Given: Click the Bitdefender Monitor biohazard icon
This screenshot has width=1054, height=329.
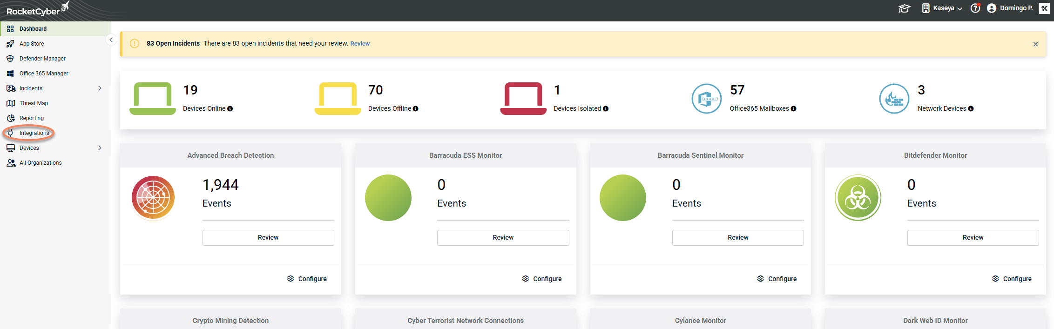Looking at the screenshot, I should click(858, 198).
